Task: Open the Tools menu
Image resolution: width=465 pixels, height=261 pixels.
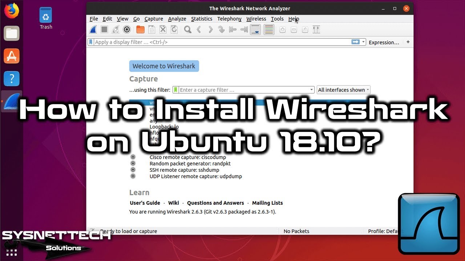Action: [x=277, y=19]
